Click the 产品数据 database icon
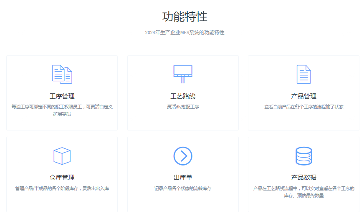 point(303,156)
